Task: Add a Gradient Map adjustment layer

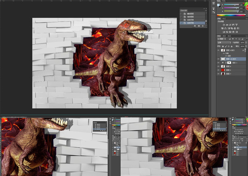Action: click(x=236, y=32)
